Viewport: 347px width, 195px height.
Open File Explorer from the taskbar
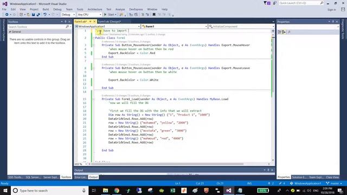point(106,190)
